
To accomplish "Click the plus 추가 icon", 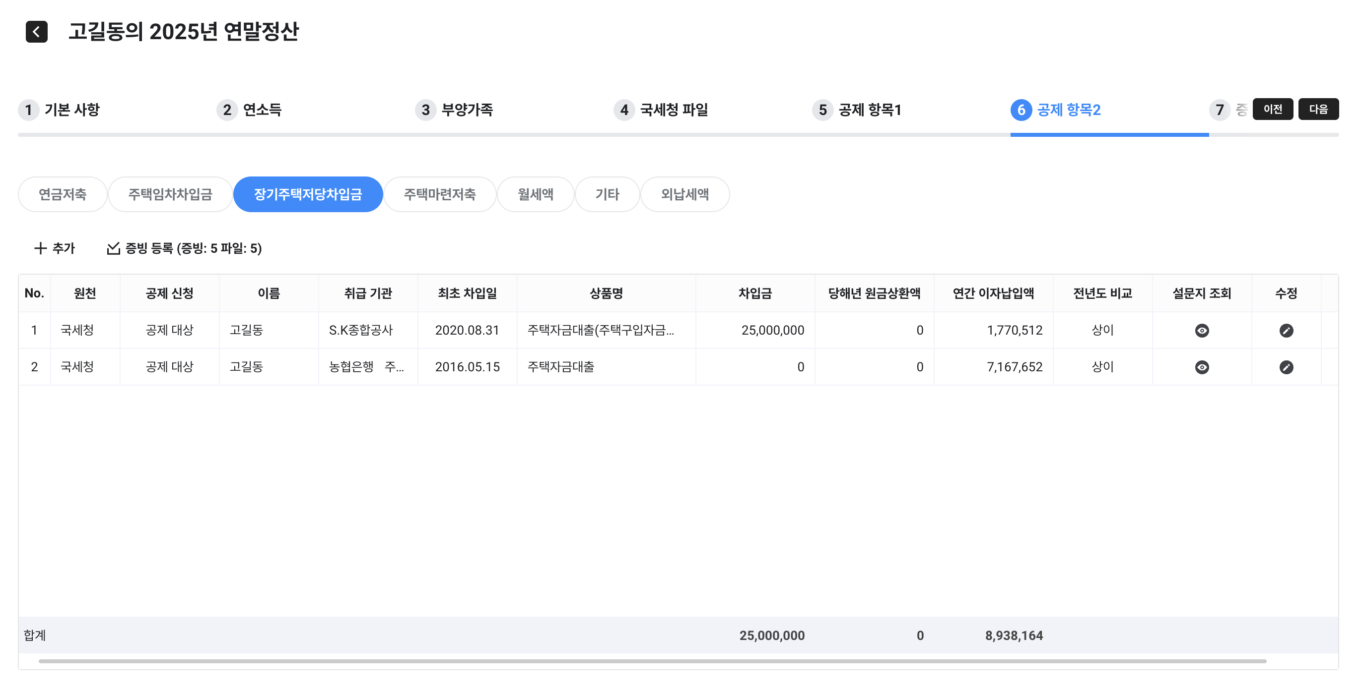I will click(x=41, y=248).
